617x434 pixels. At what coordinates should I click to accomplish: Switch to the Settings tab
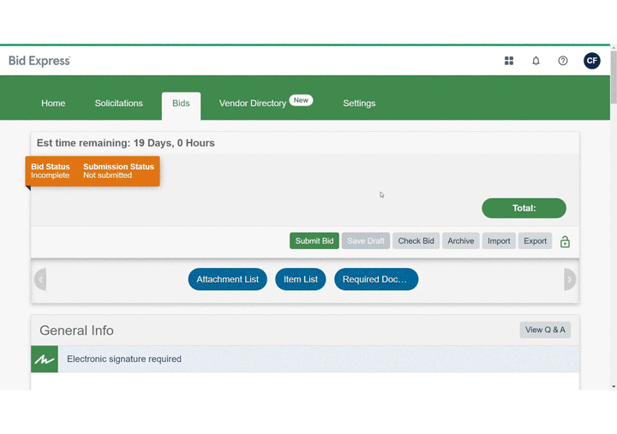click(x=359, y=104)
